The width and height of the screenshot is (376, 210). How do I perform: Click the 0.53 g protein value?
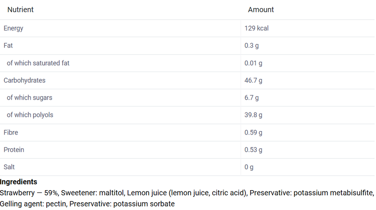pyautogui.click(x=253, y=150)
